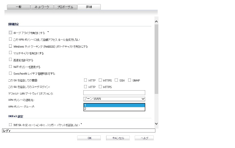The width and height of the screenshot is (235, 148).
Task: Check HTTPS for management via this SA
Action: [x=100, y=80]
